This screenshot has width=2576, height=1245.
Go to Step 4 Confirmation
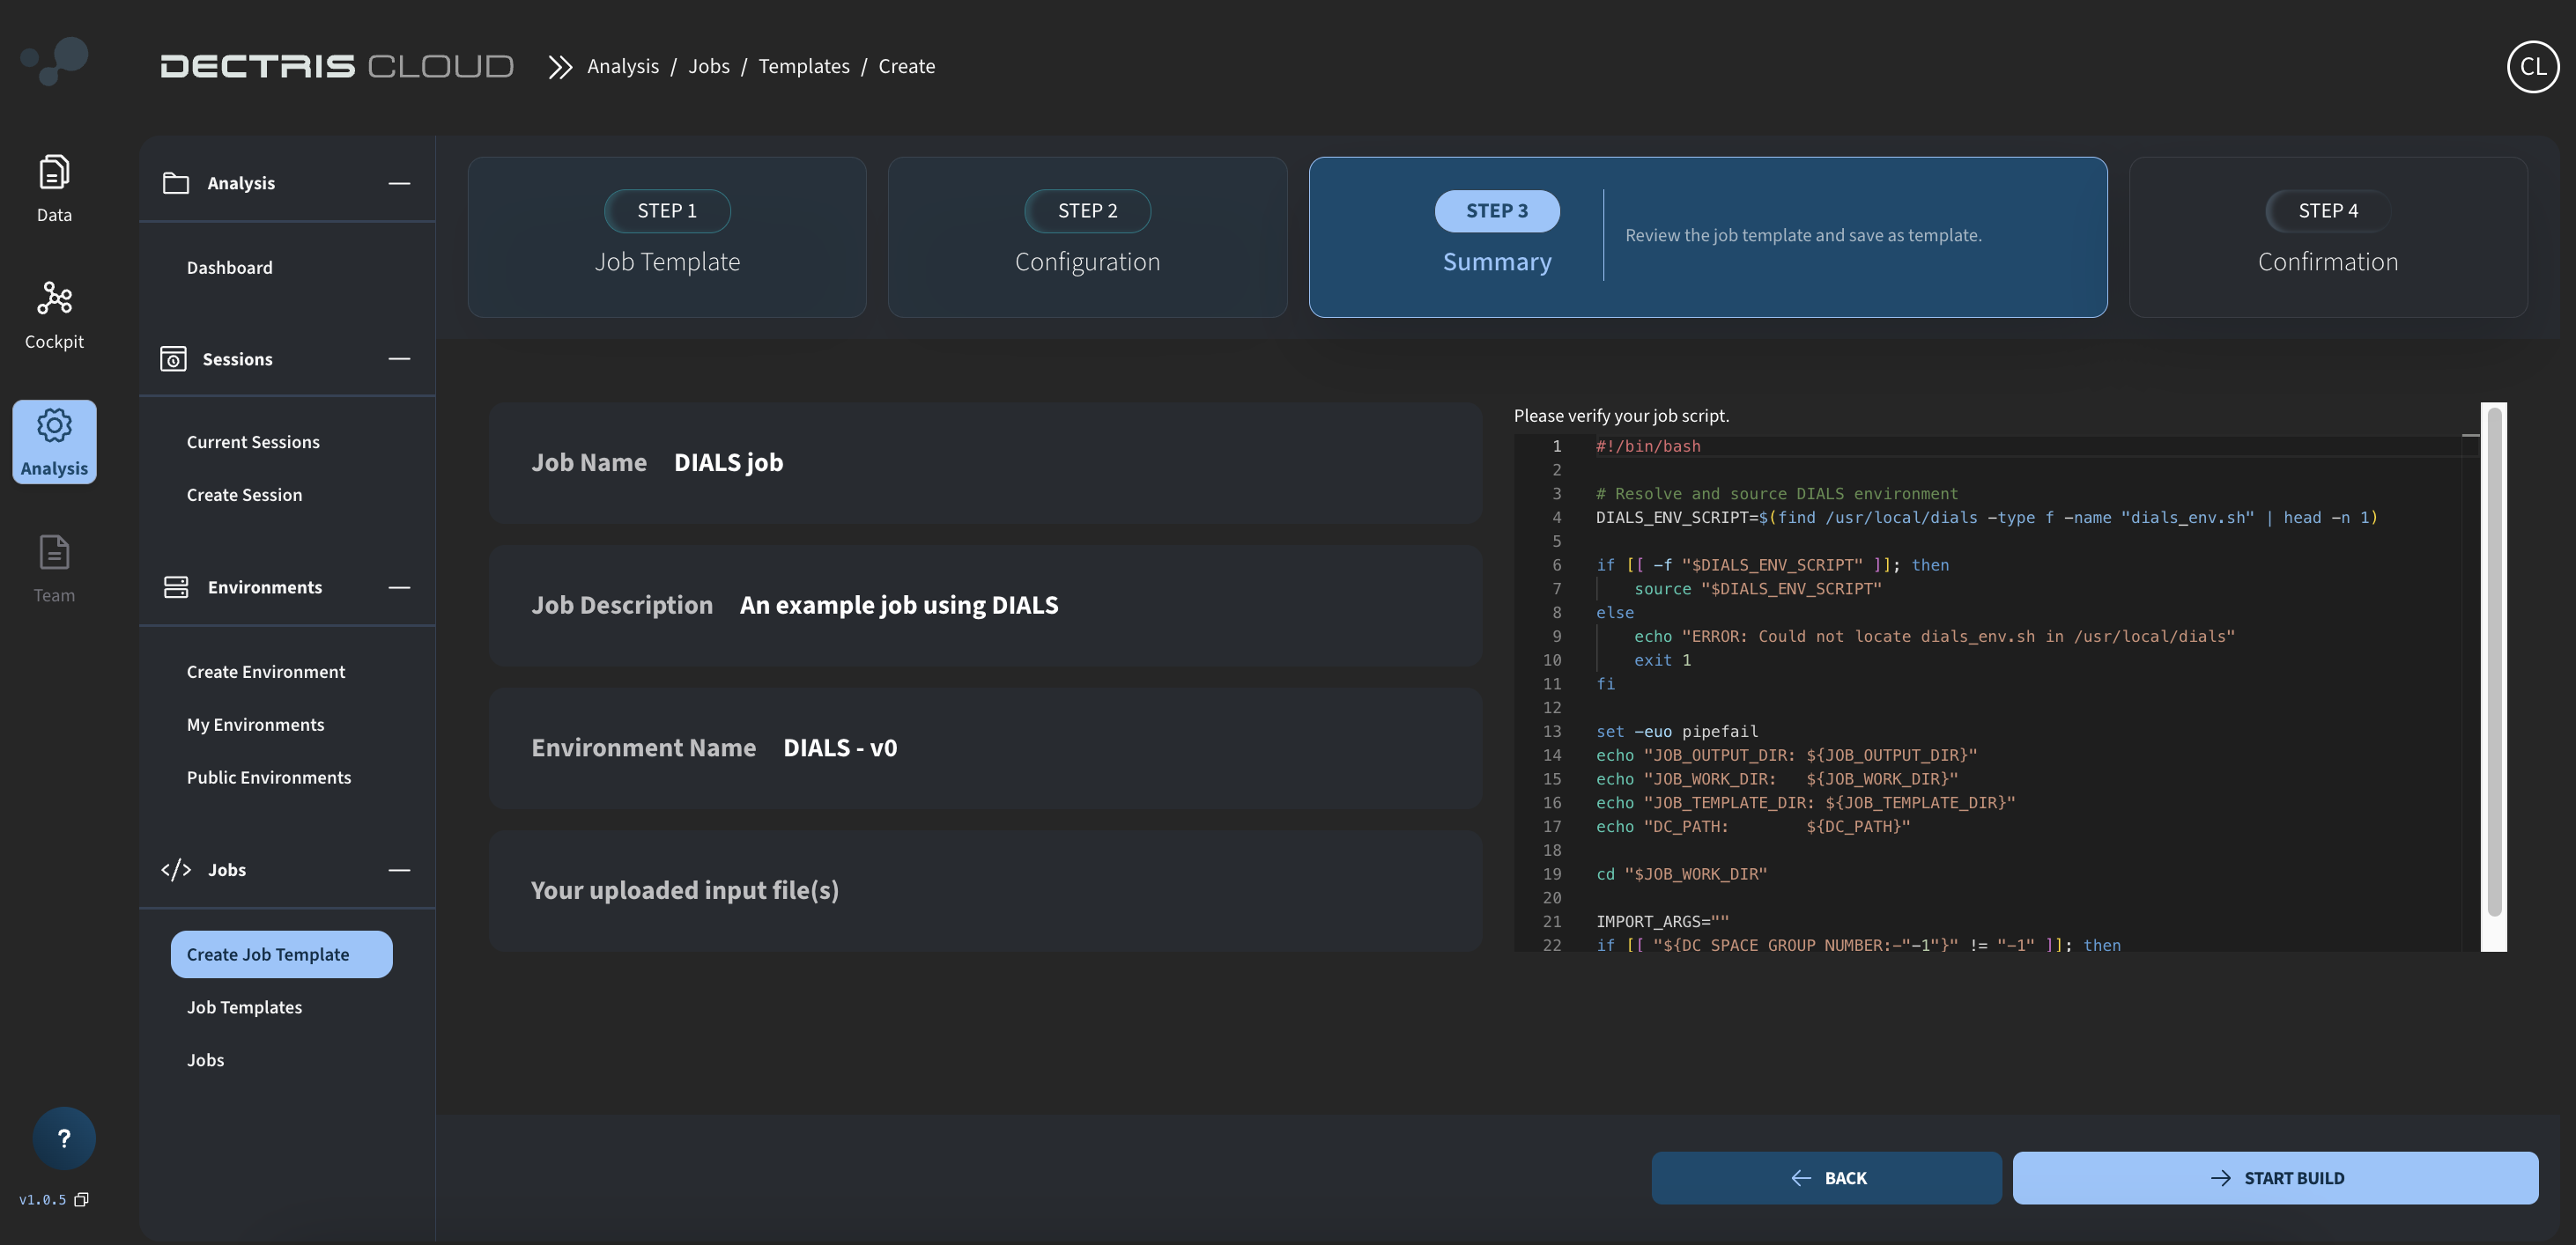2328,237
